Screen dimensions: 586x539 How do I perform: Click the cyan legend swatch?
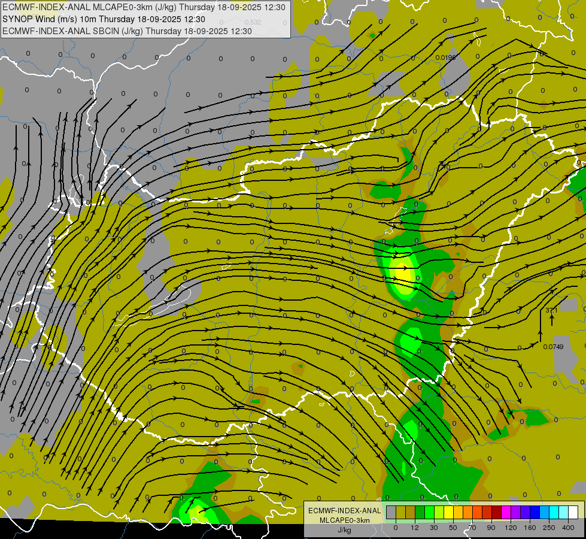point(554,512)
